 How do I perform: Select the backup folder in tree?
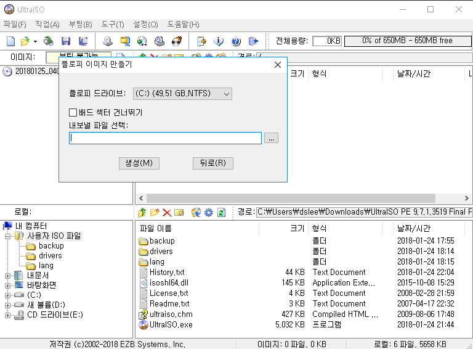51,246
